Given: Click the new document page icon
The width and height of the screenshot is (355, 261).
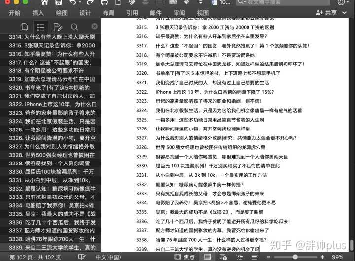Looking at the screenshot, I should (x=118, y=2).
